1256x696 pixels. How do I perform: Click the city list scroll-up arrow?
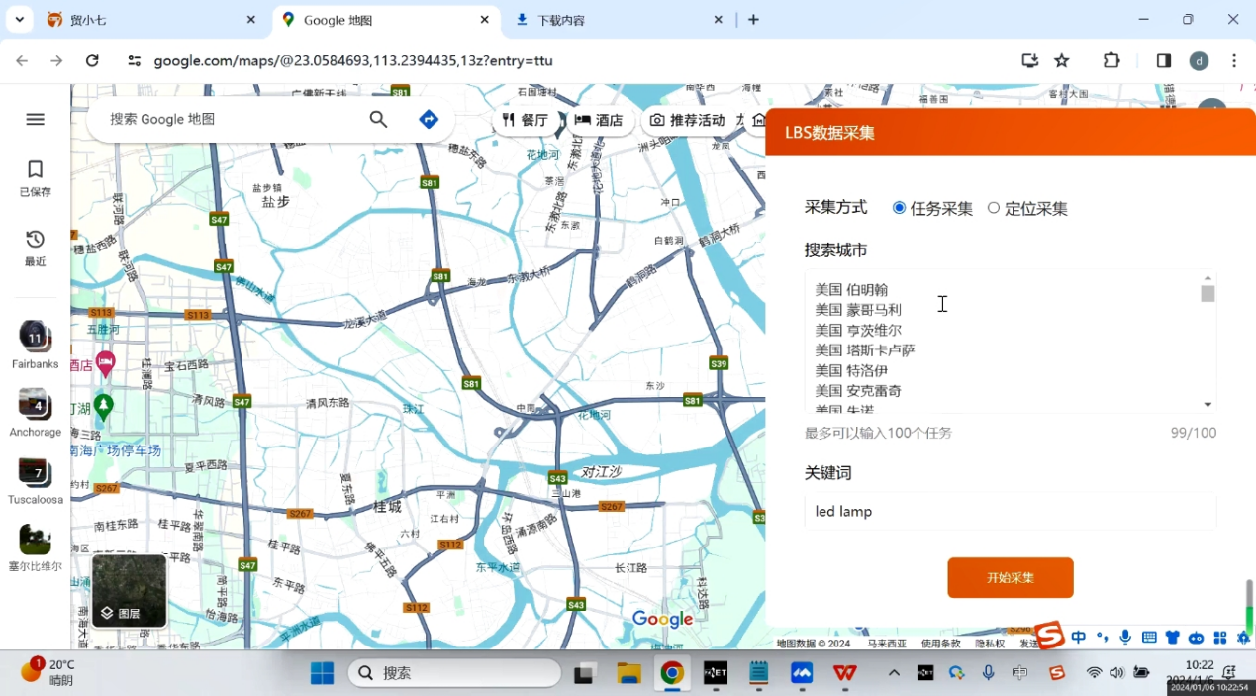[x=1208, y=278]
